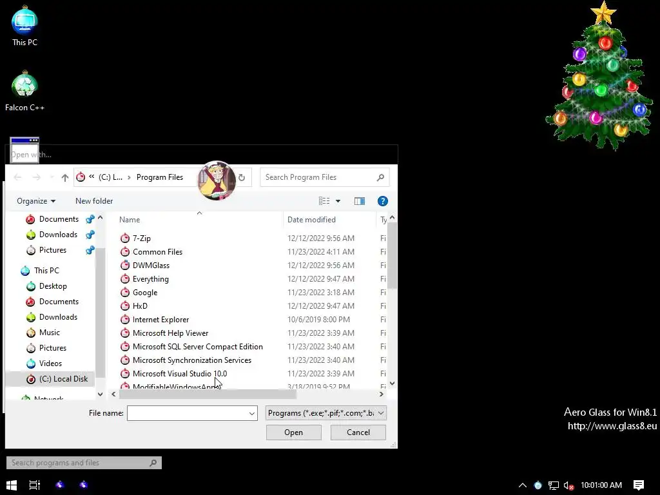Click the pin next to Downloads quick access
This screenshot has width=660, height=495.
tap(90, 235)
